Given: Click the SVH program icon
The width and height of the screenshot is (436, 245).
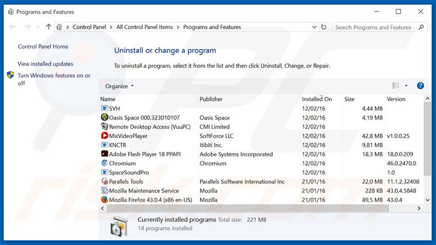Looking at the screenshot, I should click(x=104, y=108).
